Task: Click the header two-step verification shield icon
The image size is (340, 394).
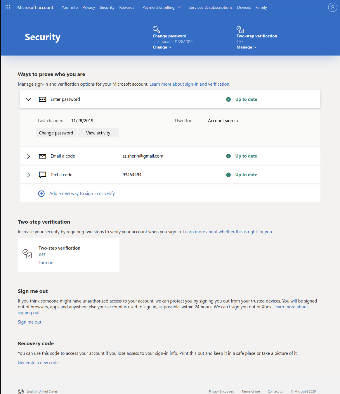Action: pos(240,29)
